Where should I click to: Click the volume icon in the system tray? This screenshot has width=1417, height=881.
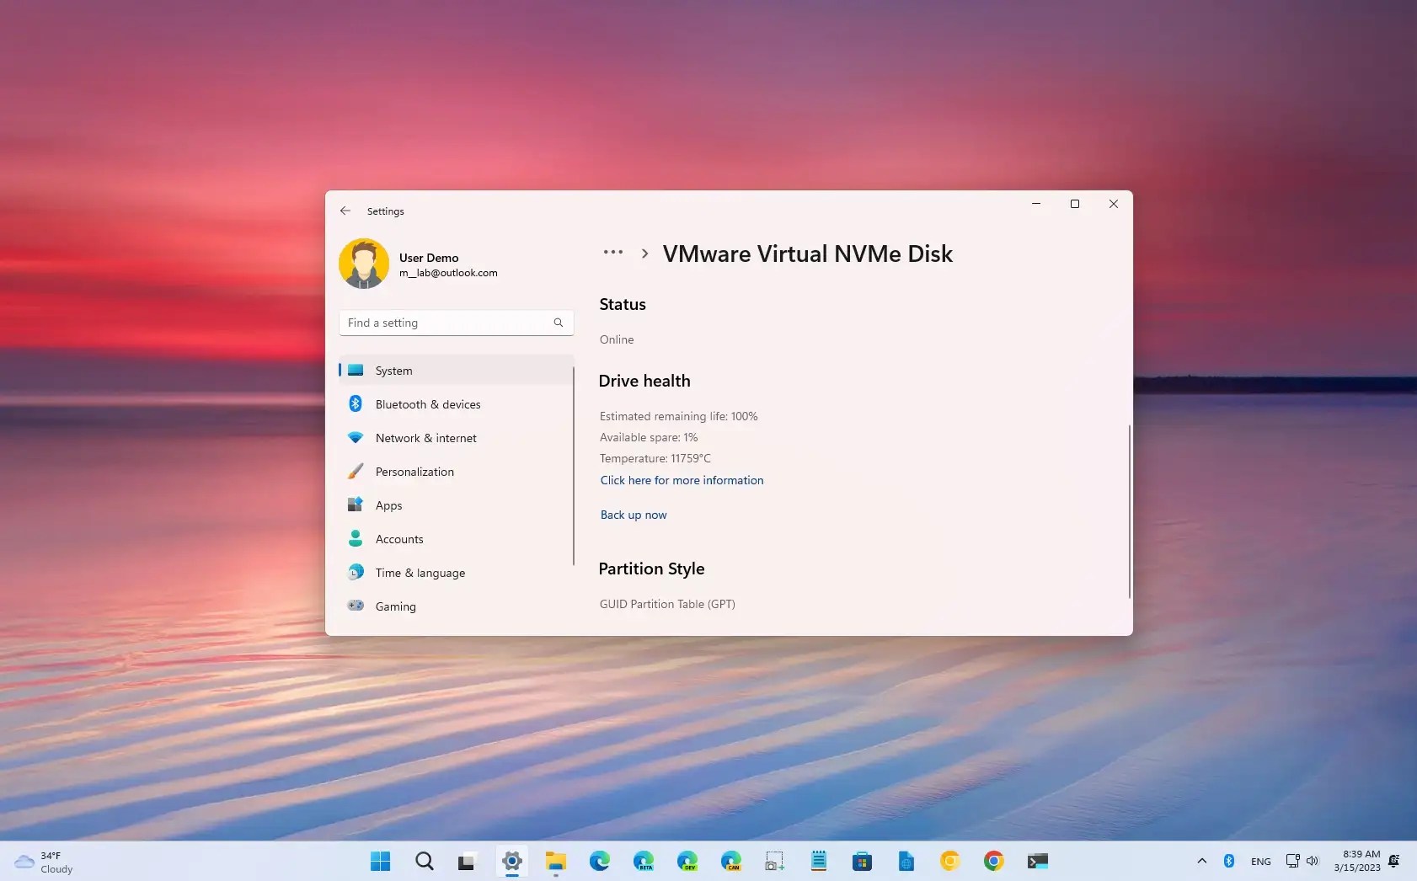[1312, 861]
